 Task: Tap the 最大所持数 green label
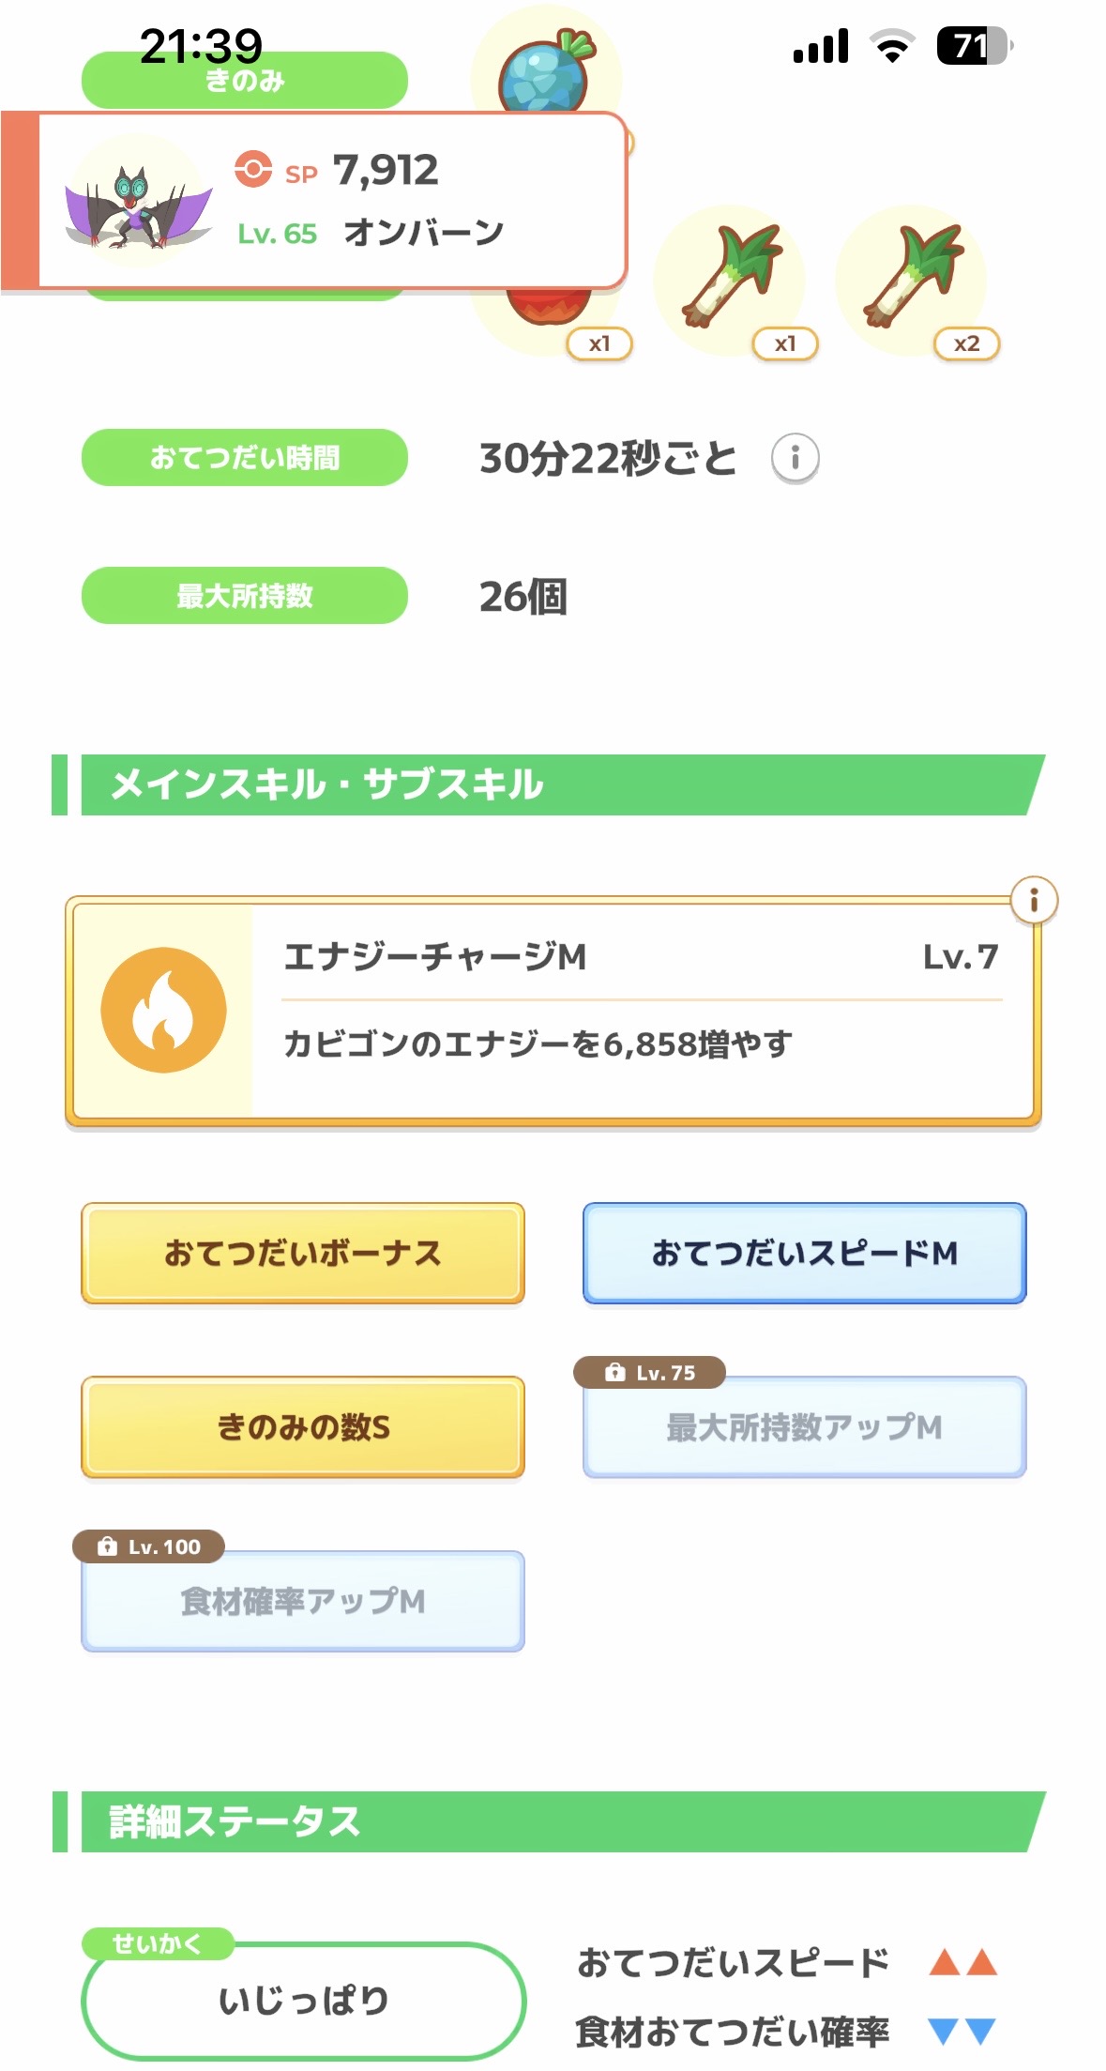245,595
